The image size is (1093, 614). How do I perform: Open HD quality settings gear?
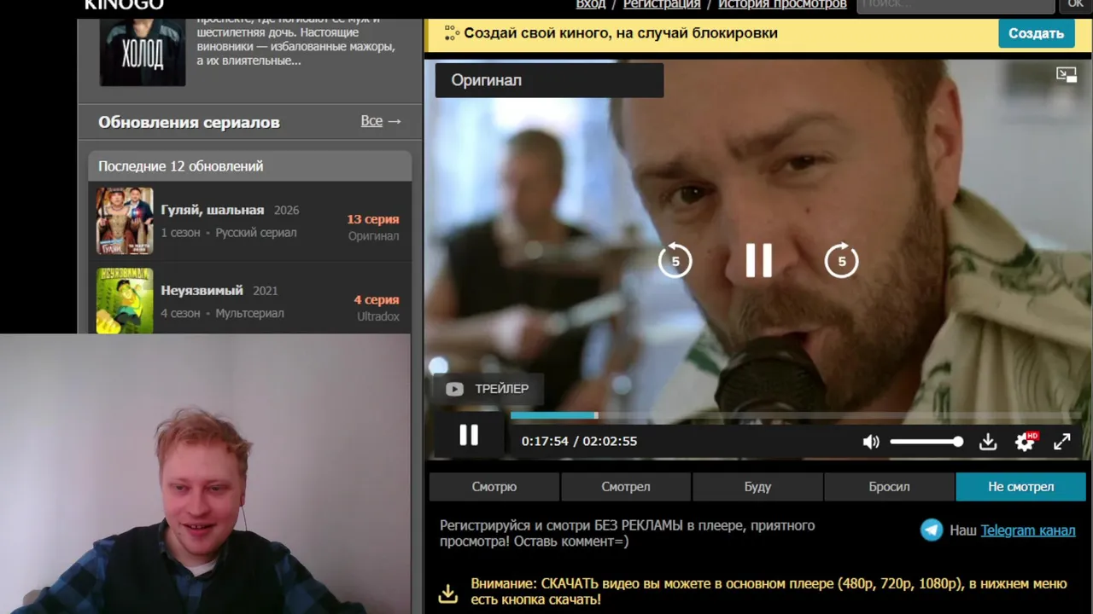[1025, 442]
